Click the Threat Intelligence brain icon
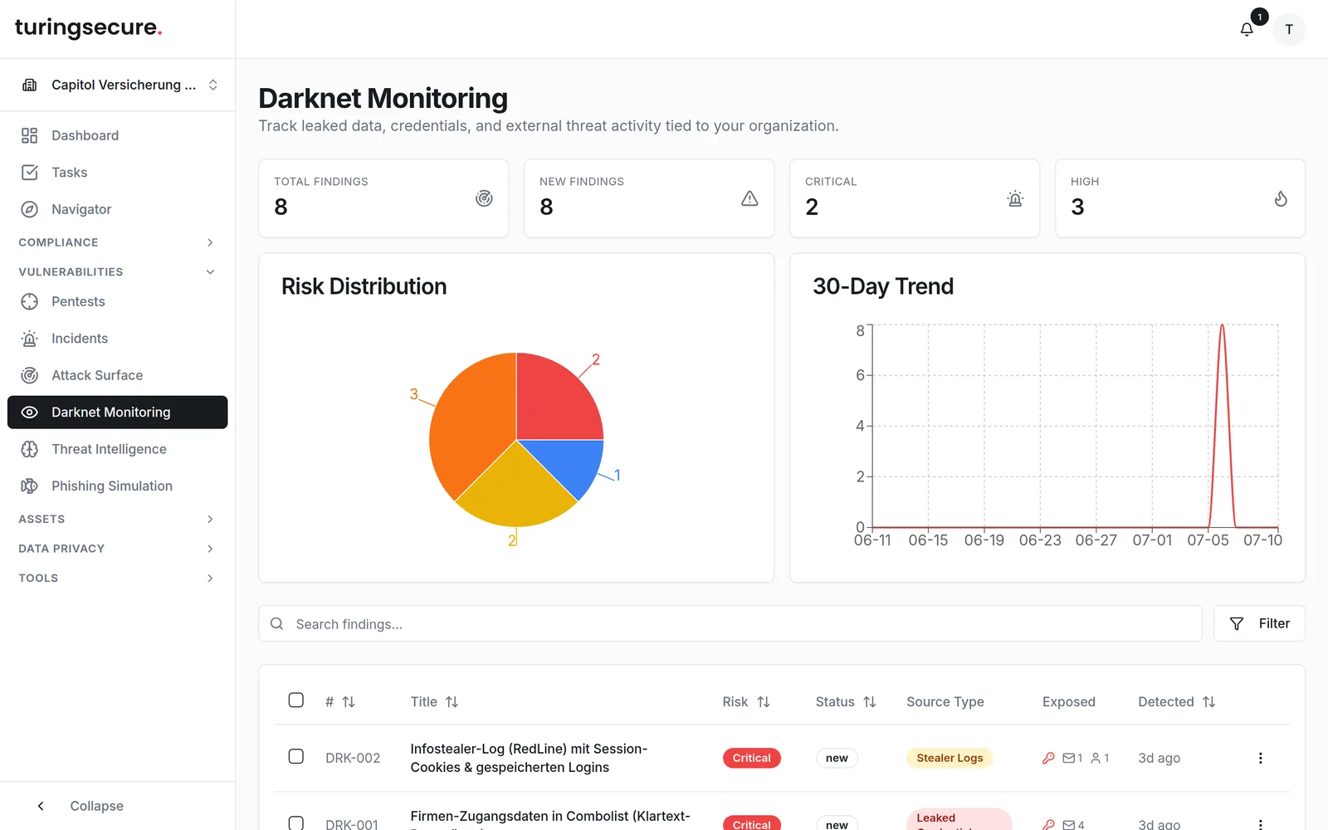The image size is (1328, 830). [30, 449]
